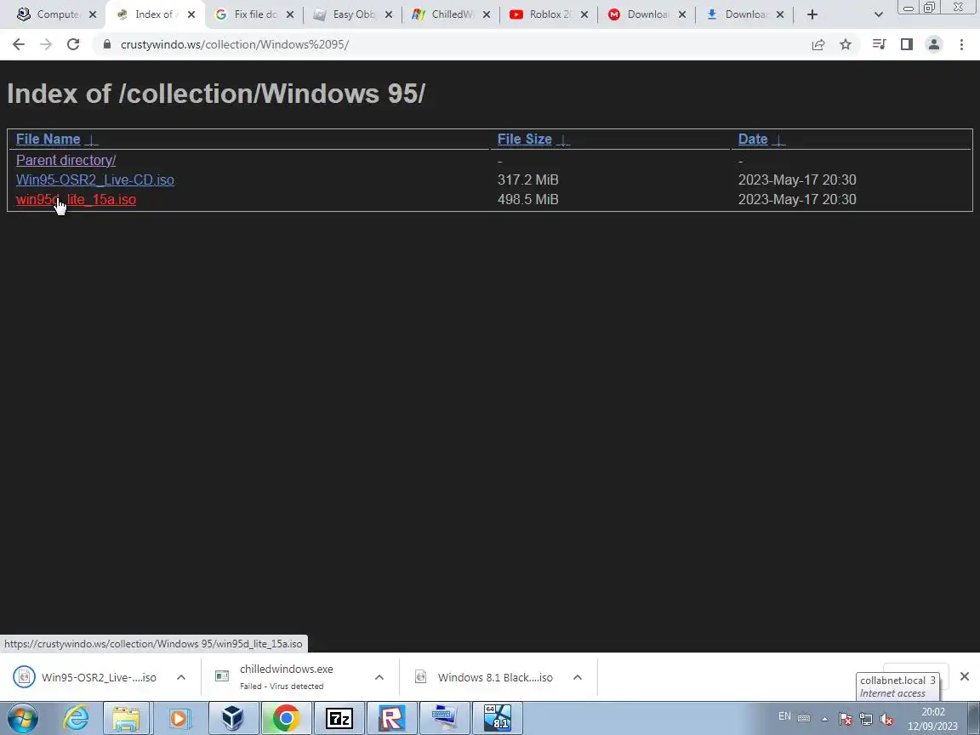Expand the tab search dropdown

[x=878, y=14]
